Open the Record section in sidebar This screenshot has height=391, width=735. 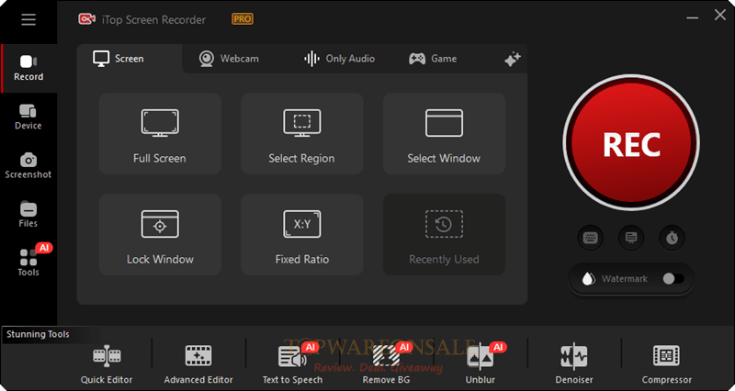[28, 68]
